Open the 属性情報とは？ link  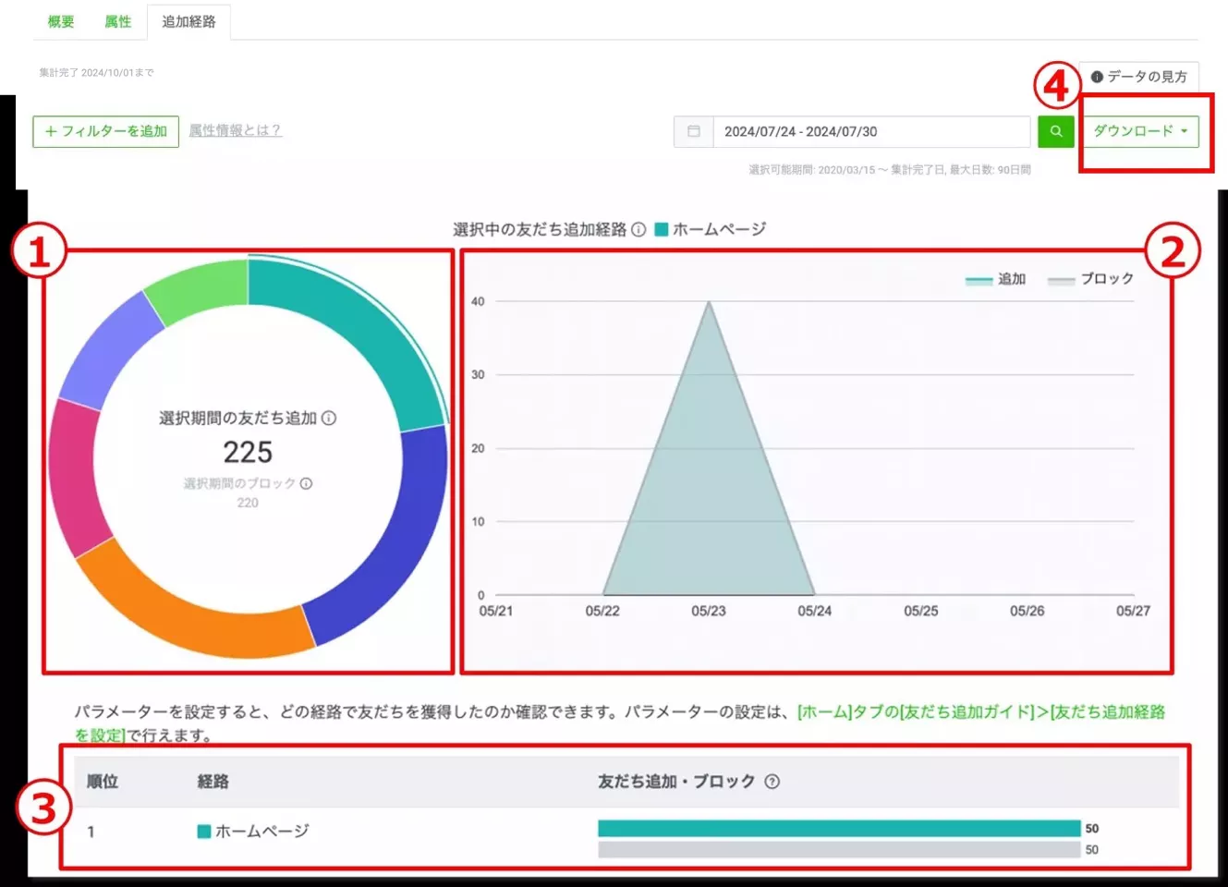pos(236,131)
